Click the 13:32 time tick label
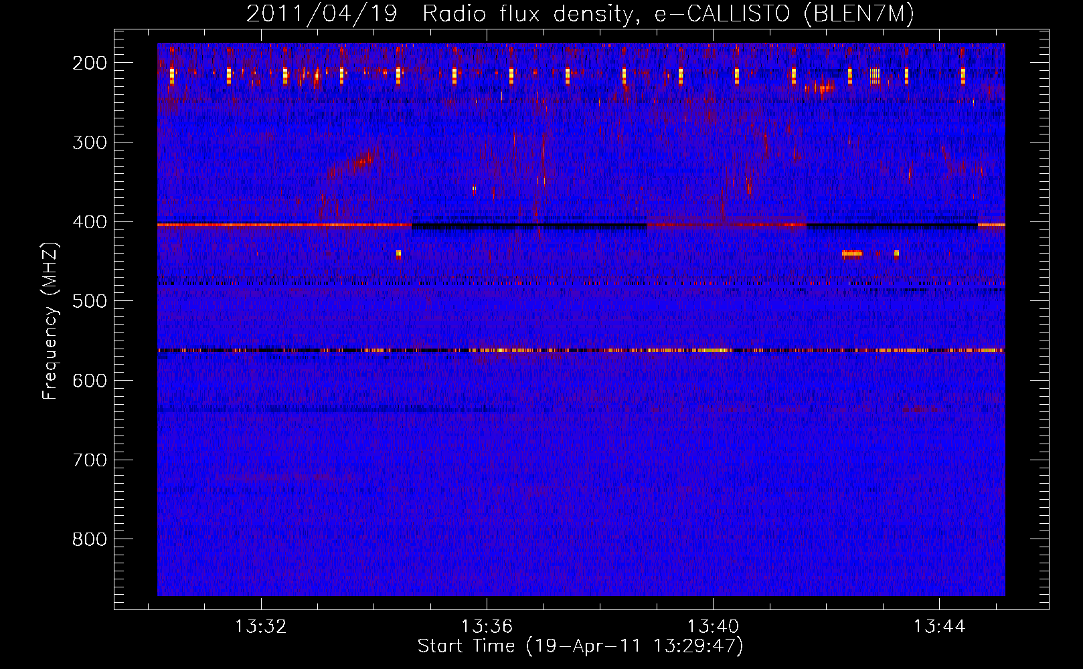The width and height of the screenshot is (1083, 669). point(260,626)
